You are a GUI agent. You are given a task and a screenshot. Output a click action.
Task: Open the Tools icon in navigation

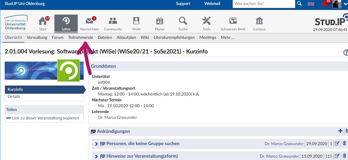[206, 21]
